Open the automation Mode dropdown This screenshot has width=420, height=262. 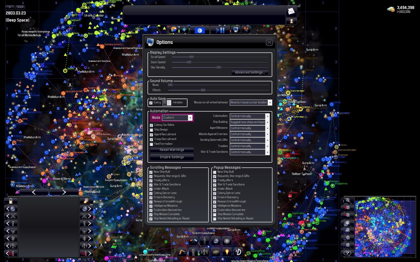pos(190,118)
